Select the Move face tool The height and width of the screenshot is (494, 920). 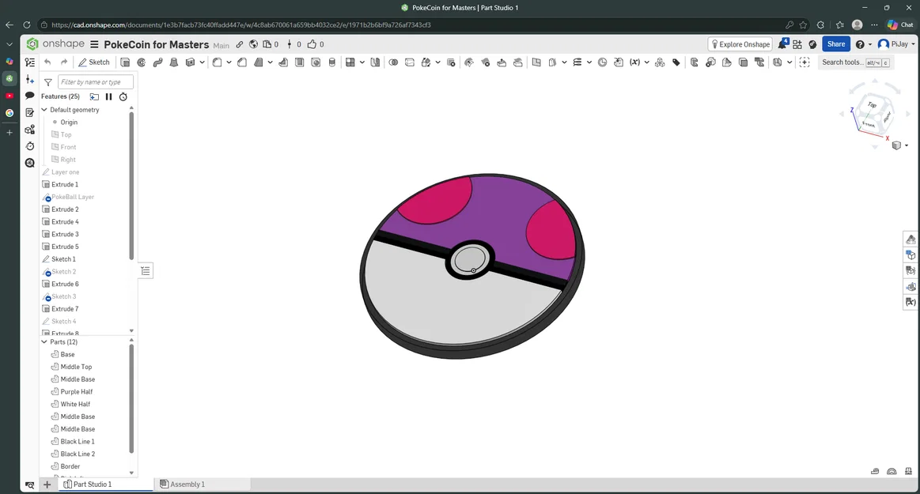pyautogui.click(x=502, y=62)
